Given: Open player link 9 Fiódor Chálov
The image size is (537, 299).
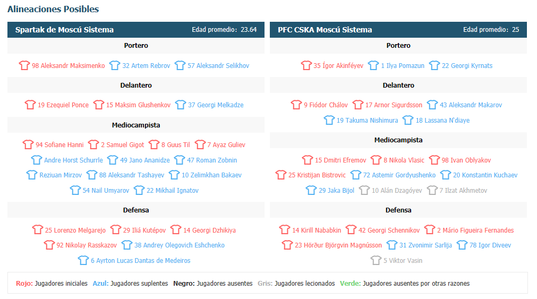Looking at the screenshot, I should point(326,105).
